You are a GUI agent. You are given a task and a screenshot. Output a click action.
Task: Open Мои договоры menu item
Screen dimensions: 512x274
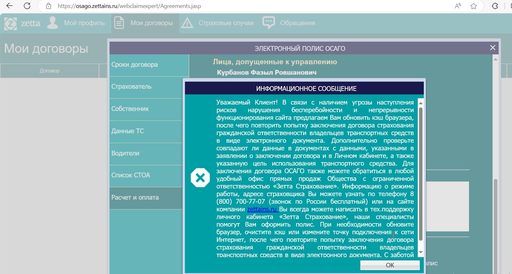152,23
